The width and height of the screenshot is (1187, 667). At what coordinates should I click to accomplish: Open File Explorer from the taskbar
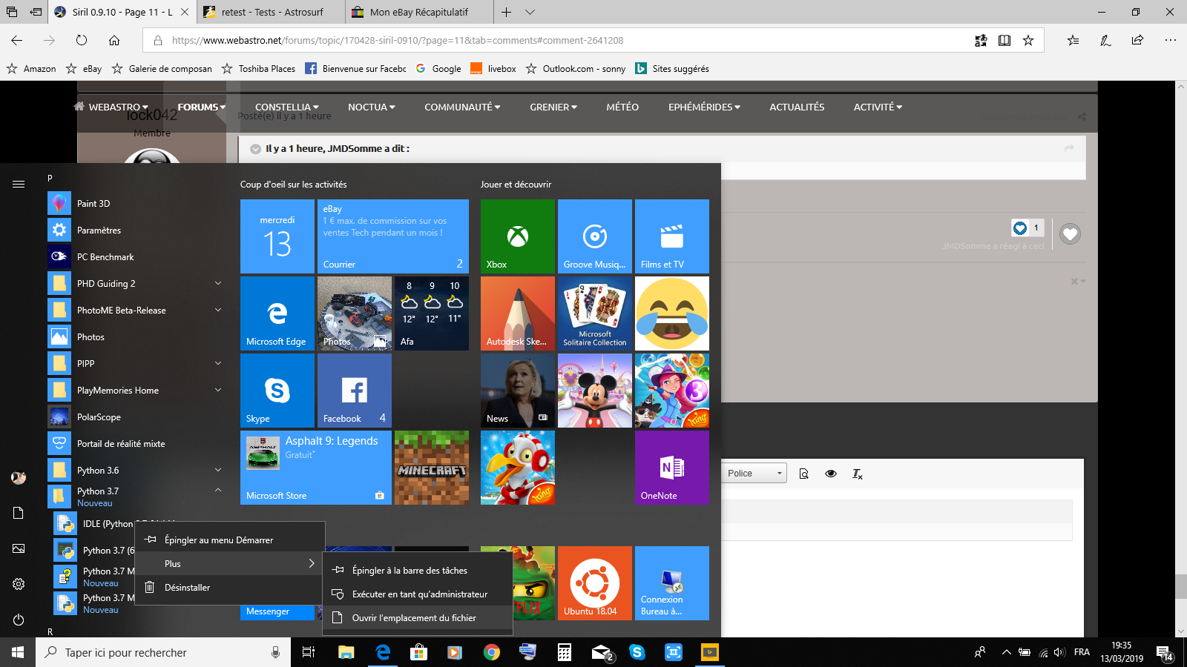346,652
